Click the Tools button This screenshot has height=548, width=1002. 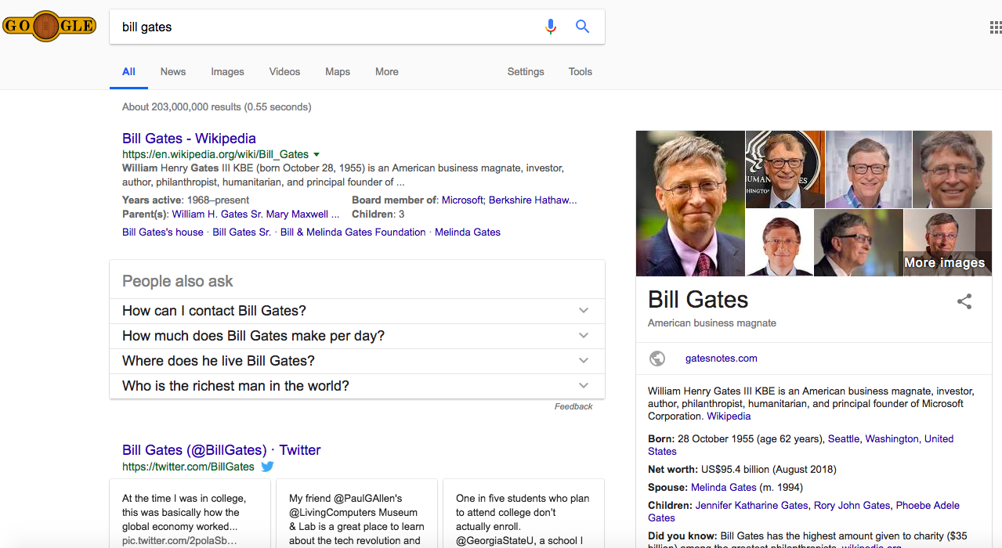[x=580, y=71]
